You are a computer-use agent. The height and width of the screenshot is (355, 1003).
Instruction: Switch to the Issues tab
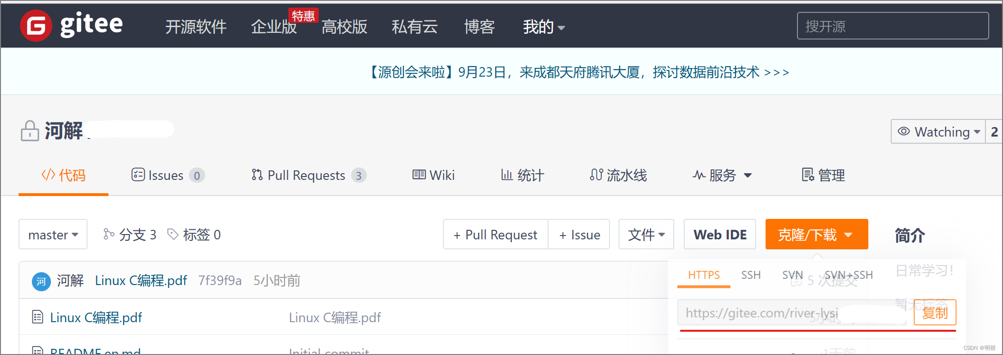[168, 175]
